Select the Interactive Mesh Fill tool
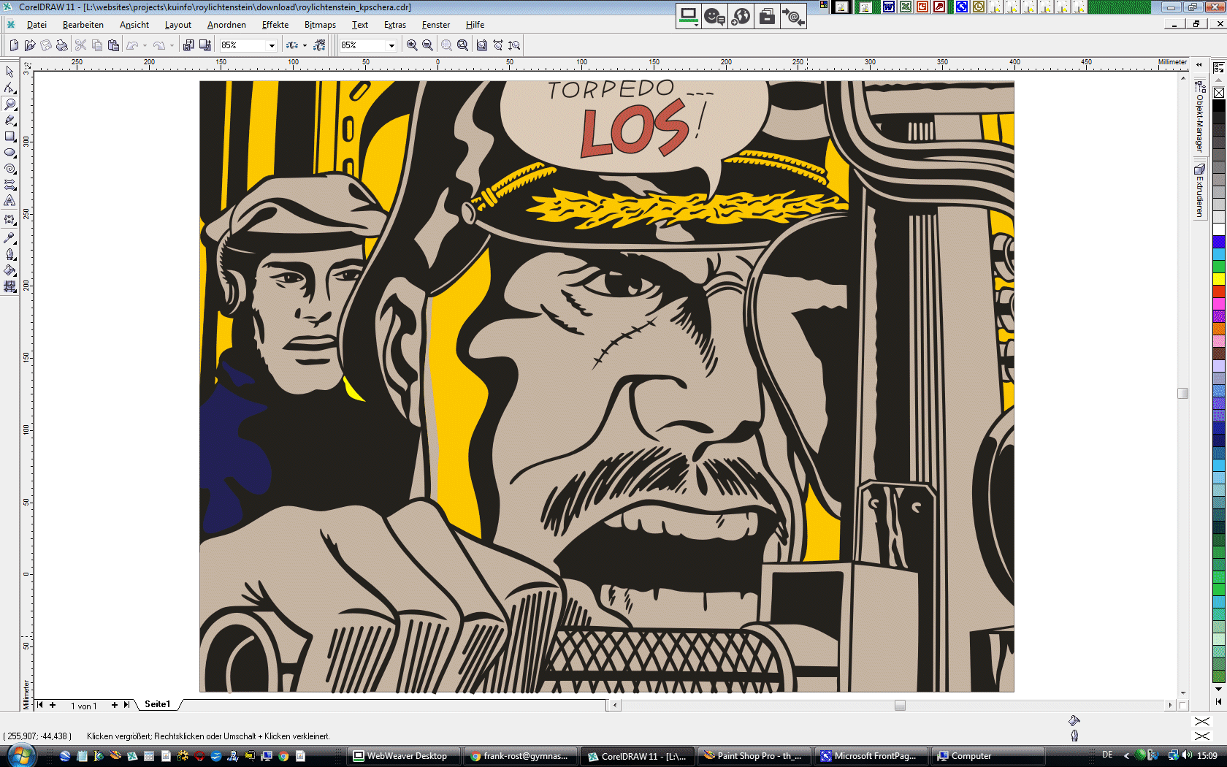Viewport: 1227px width, 767px height. coord(9,286)
